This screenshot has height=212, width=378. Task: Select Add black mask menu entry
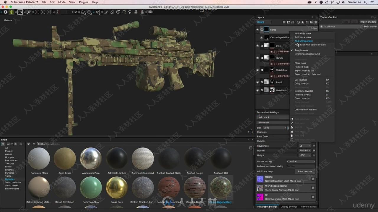coord(303,37)
